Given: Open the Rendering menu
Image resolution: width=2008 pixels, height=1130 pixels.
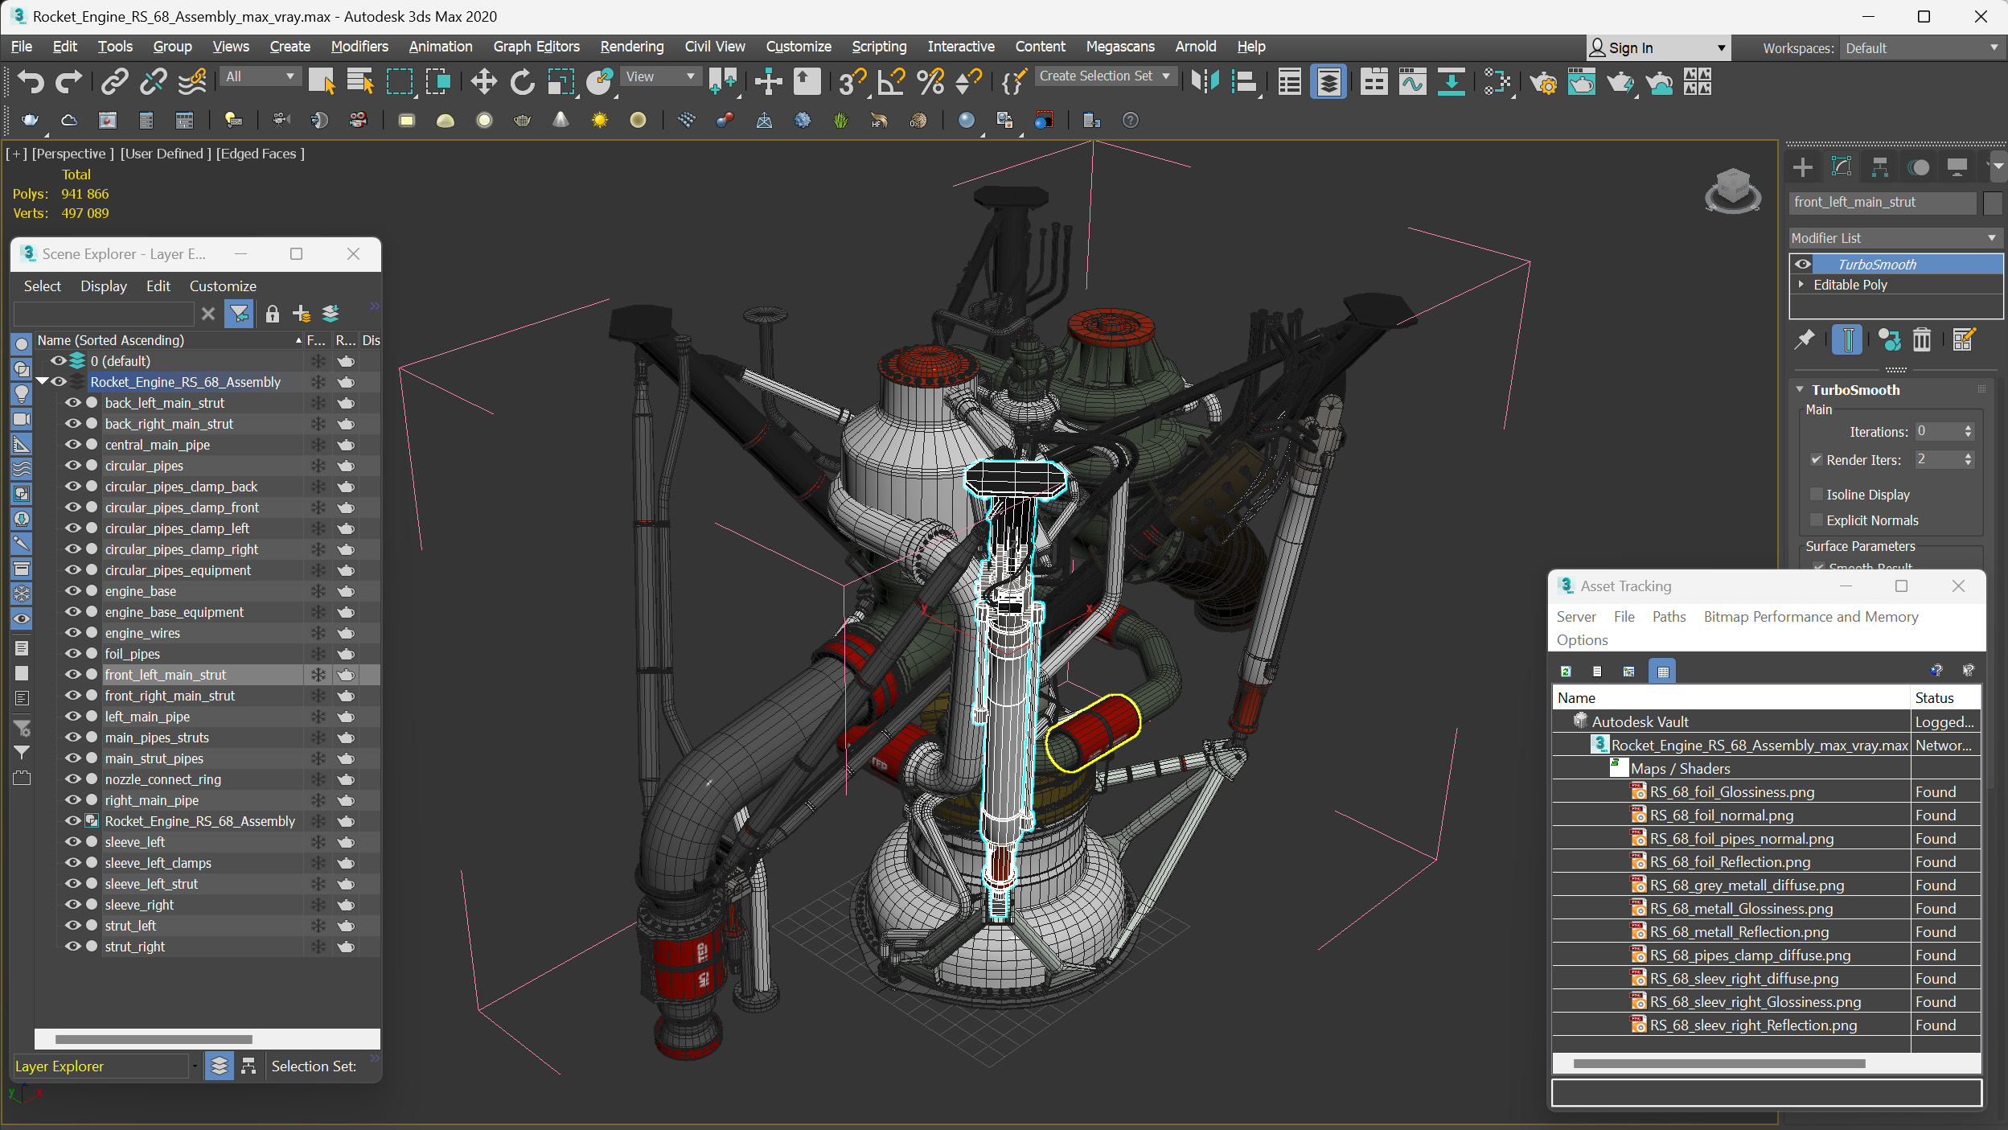Looking at the screenshot, I should click(631, 47).
